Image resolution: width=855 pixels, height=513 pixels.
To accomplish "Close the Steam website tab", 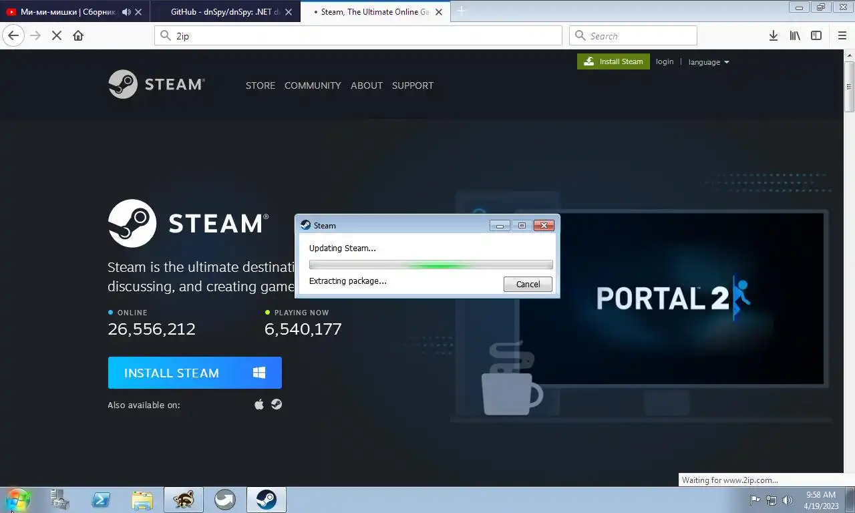I will coord(439,12).
